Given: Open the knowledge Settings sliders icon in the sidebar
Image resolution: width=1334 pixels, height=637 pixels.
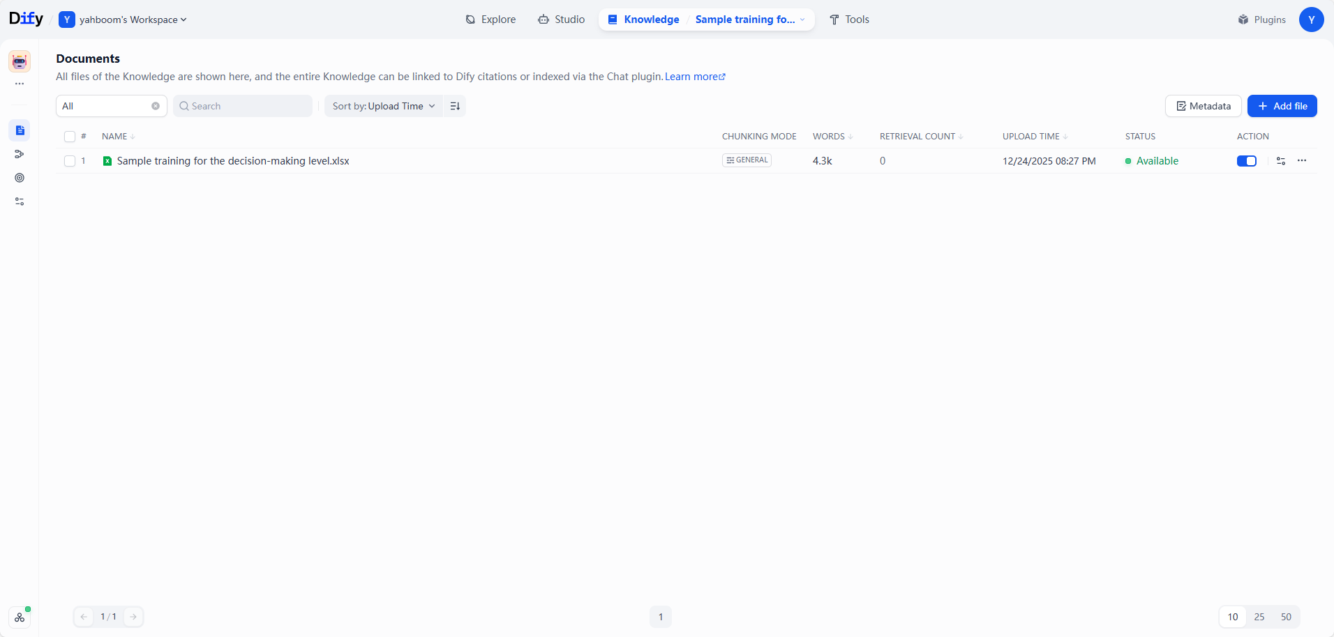Looking at the screenshot, I should 20,201.
